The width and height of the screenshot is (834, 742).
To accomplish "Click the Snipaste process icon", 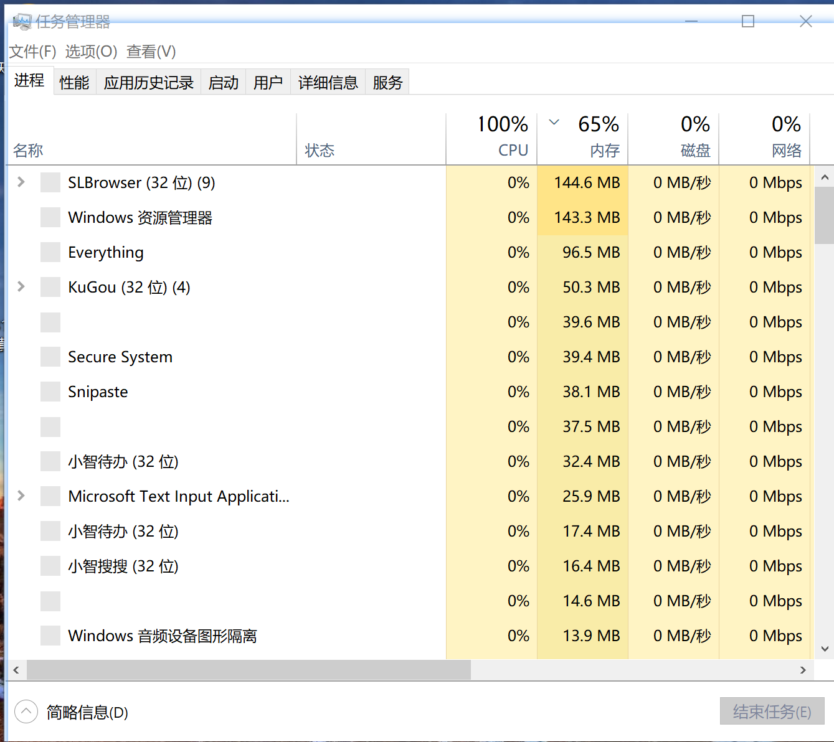I will click(50, 392).
